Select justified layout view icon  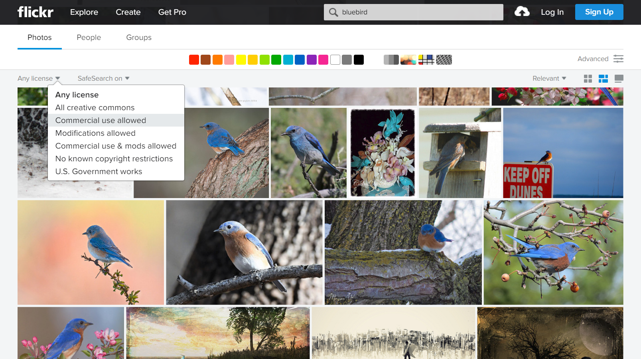pyautogui.click(x=603, y=79)
